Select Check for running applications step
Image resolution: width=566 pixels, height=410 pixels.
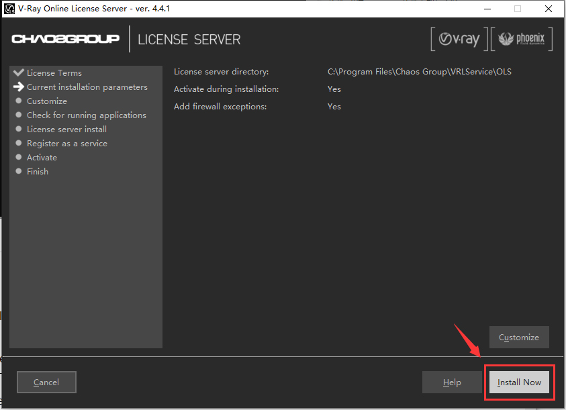[x=86, y=115]
